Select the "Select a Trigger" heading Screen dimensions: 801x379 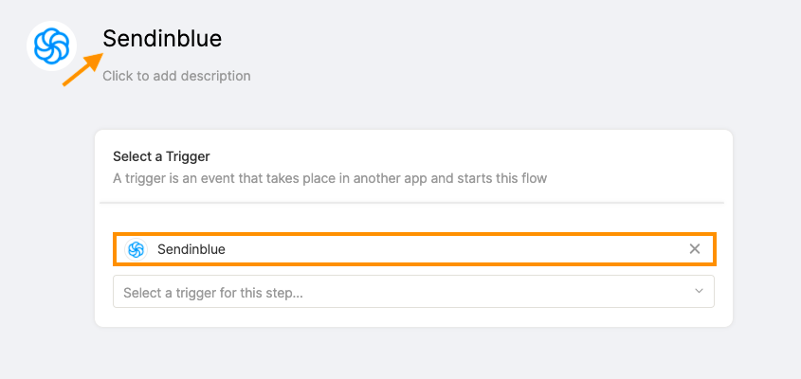(161, 156)
